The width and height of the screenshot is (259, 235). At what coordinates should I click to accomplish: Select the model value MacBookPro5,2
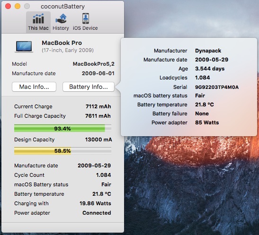pos(94,64)
